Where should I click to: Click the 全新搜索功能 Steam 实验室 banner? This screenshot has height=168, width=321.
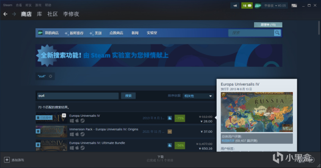(x=159, y=56)
